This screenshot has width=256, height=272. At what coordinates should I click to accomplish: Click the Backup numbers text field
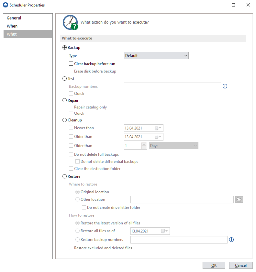(x=173, y=86)
